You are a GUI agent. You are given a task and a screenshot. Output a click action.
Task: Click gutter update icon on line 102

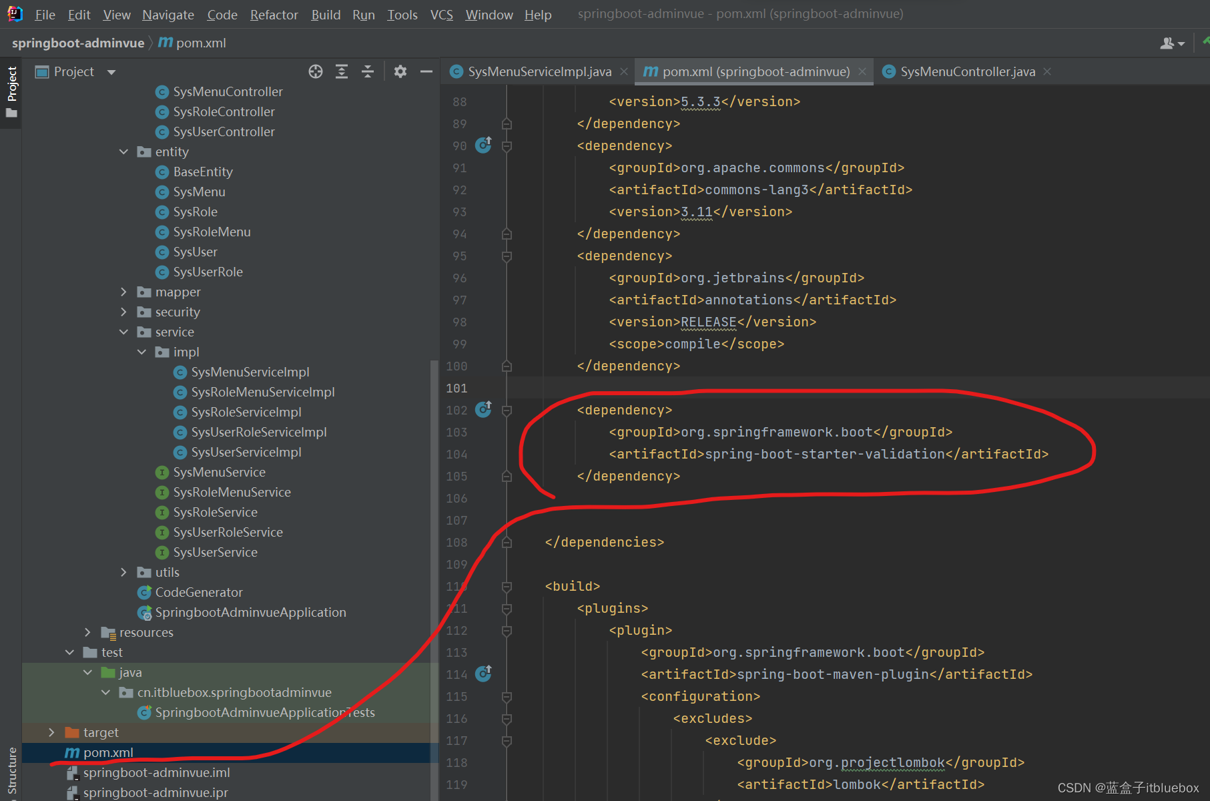click(483, 409)
